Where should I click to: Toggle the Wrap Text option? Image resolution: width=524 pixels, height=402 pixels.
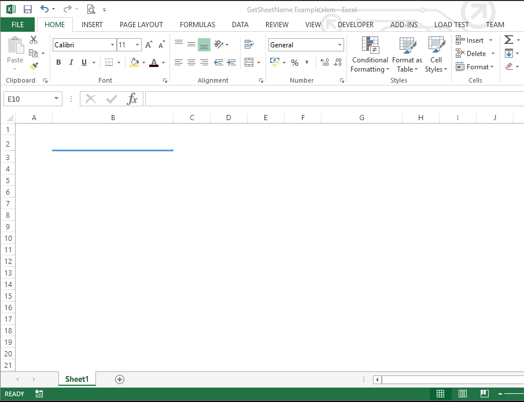[x=248, y=44]
